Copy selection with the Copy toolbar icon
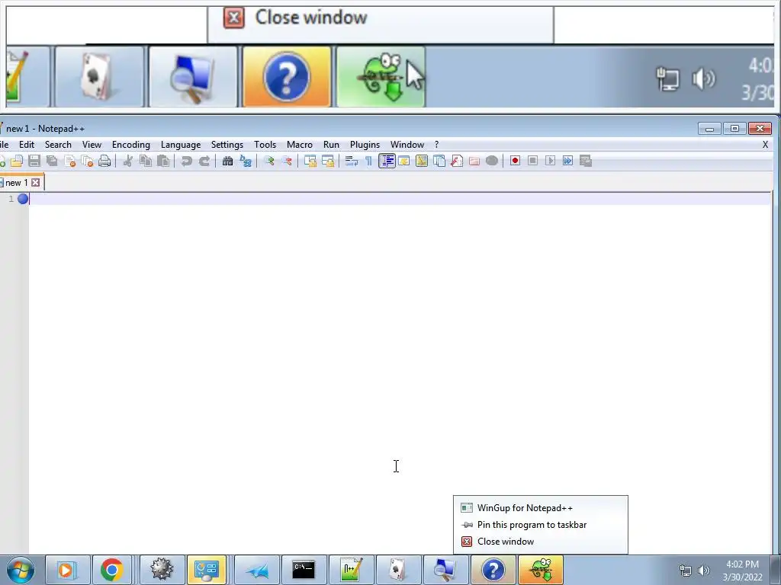The image size is (781, 585). [146, 161]
